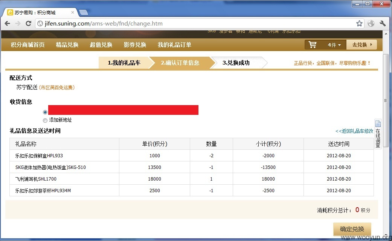Image resolution: width=392 pixels, height=241 pixels.
Task: Click the globe icon beside the address bar
Action: click(371, 23)
